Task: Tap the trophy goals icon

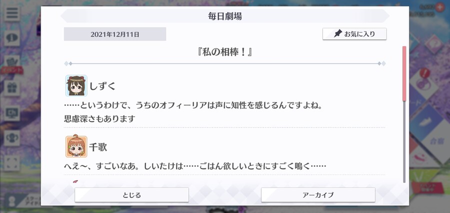Action: (12, 138)
